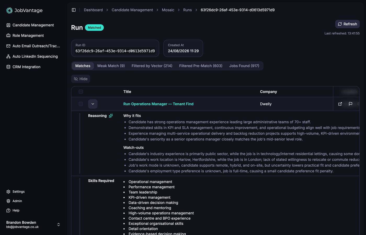Viewport: 366px width, 235px height.
Task: Click the Matched status badge
Action: tap(94, 28)
